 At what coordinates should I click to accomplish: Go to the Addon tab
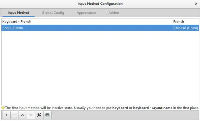tap(114, 13)
